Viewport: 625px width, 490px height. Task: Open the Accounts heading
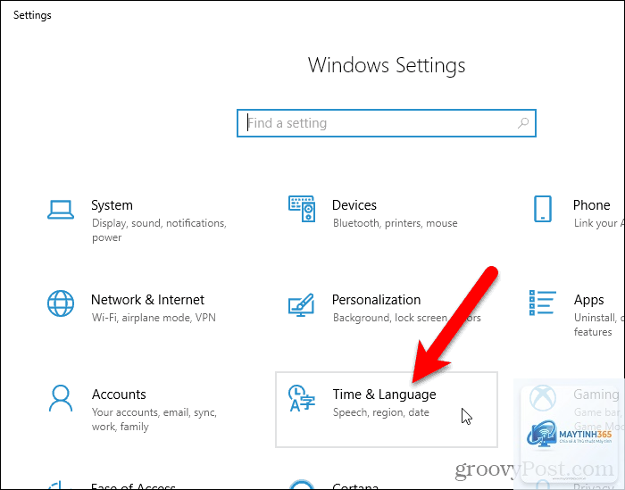(x=119, y=394)
